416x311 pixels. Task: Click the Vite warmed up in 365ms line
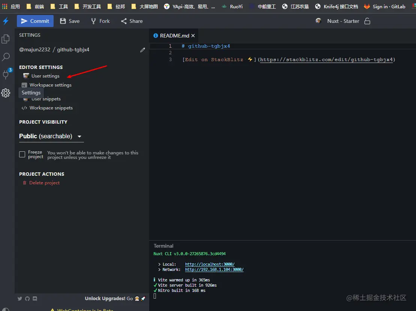pyautogui.click(x=182, y=280)
